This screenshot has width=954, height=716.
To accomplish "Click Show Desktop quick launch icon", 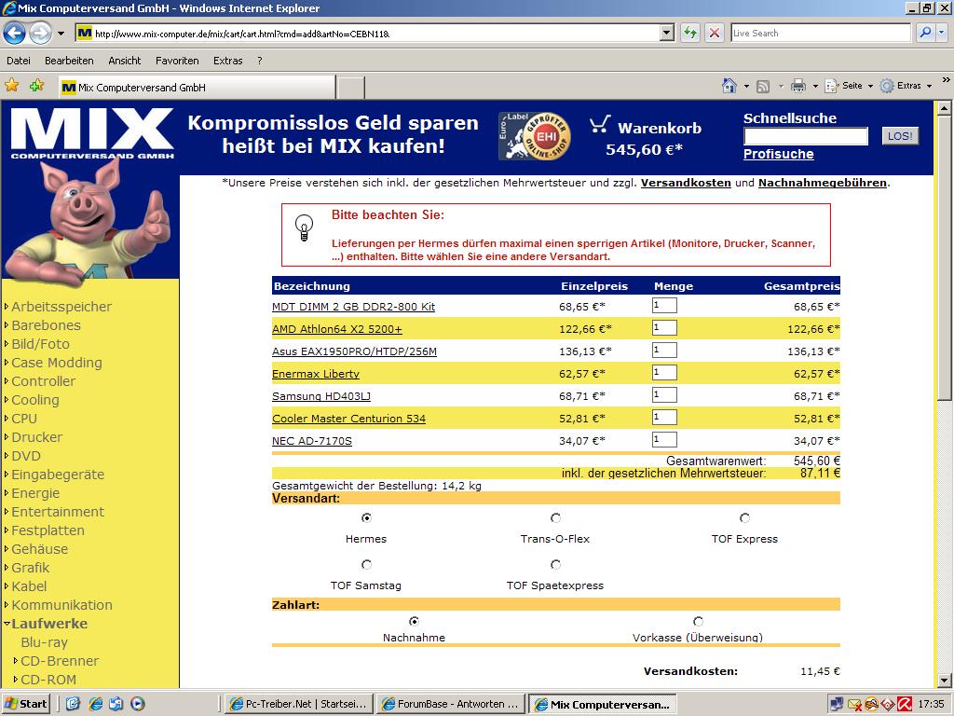I will [73, 704].
